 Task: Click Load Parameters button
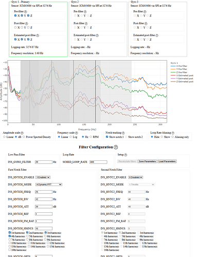point(167,161)
